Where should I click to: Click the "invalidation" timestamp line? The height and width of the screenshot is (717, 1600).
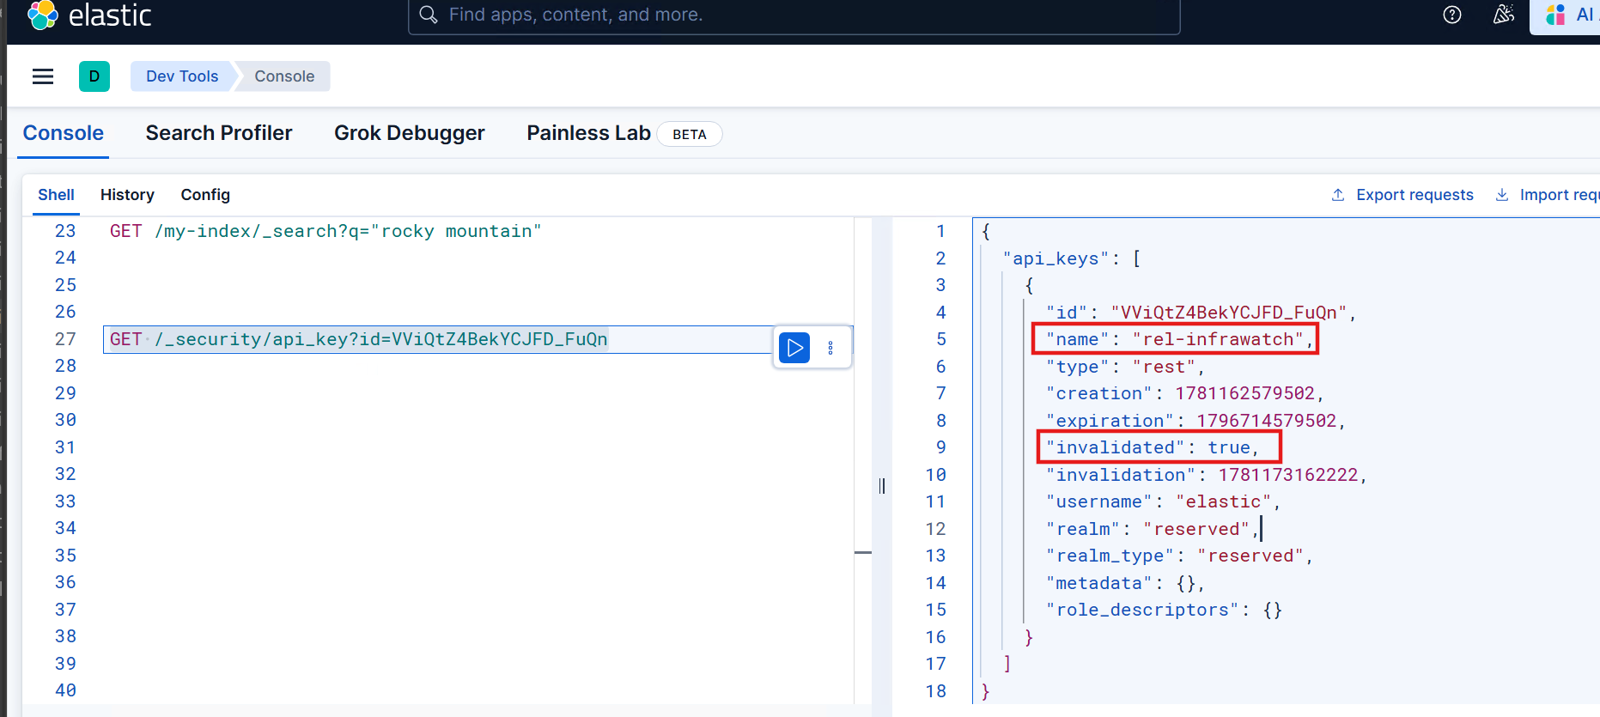[x=1206, y=475]
